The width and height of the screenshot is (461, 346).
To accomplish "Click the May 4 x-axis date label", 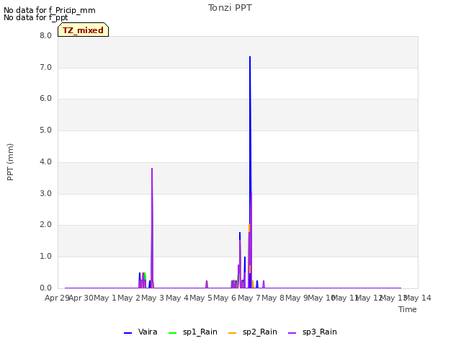I will [x=177, y=298].
